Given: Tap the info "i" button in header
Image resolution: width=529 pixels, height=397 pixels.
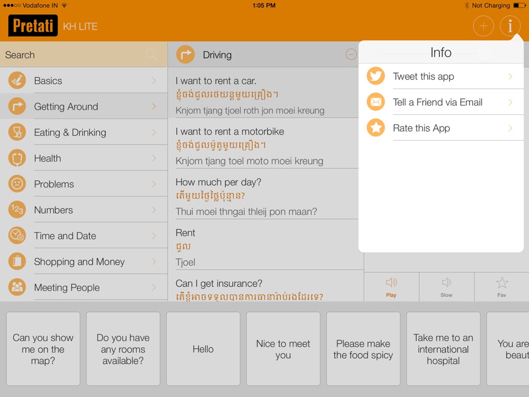Looking at the screenshot, I should [x=510, y=26].
